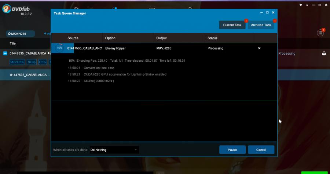Click the DVDFab mascot logo
The width and height of the screenshot is (330, 174).
[x=7, y=9]
